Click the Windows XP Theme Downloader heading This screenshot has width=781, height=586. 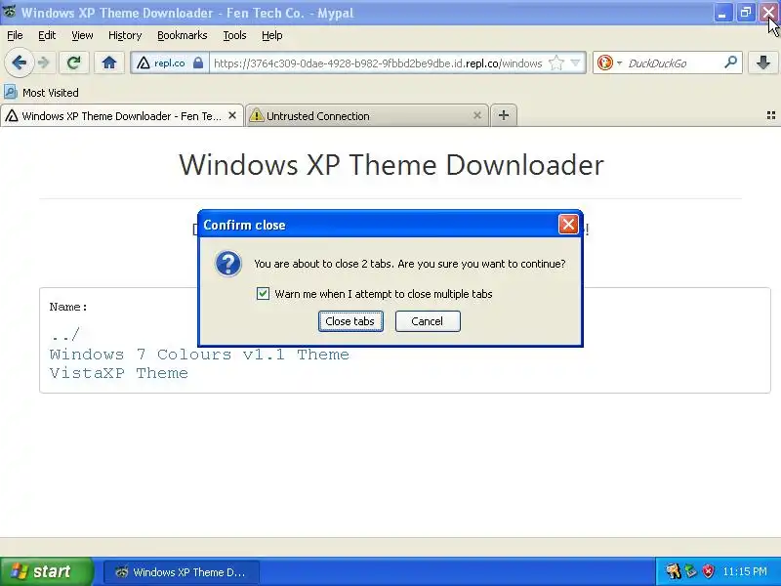click(x=391, y=164)
